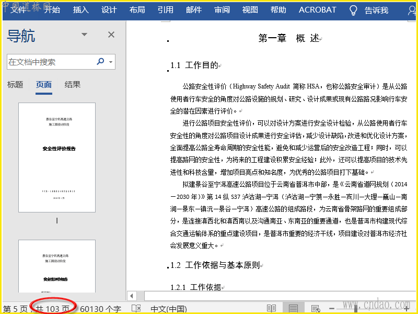Click the zoom in plus button
The height and width of the screenshot is (314, 418).
tap(408, 309)
